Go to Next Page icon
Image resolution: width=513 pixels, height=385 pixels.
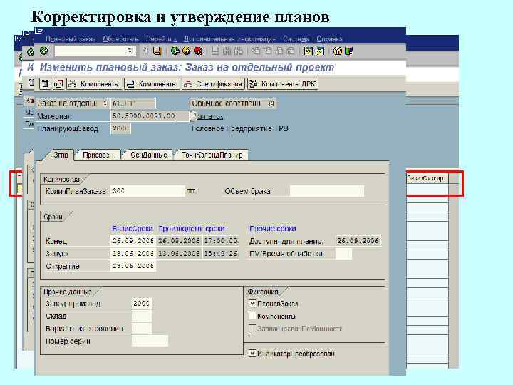279,51
